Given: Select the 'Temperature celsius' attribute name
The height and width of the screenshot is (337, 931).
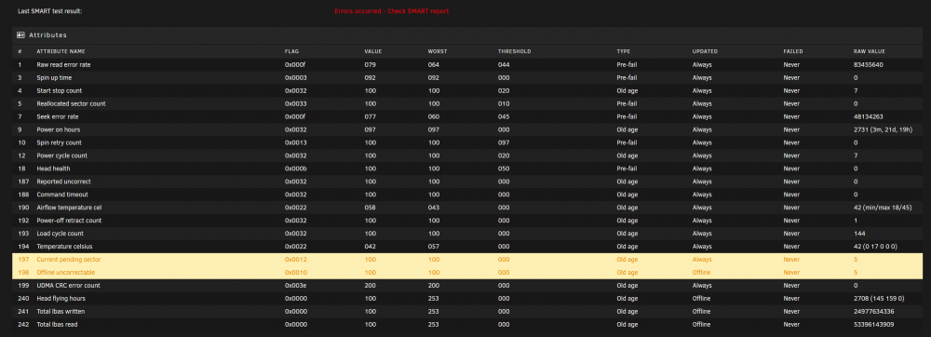Looking at the screenshot, I should (65, 246).
